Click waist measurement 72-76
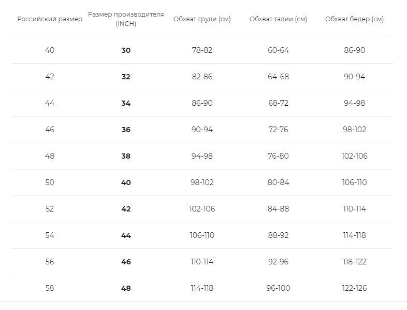The image size is (407, 310). (x=278, y=130)
